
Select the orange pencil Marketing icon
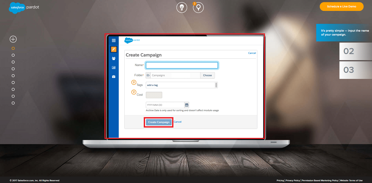(x=114, y=49)
